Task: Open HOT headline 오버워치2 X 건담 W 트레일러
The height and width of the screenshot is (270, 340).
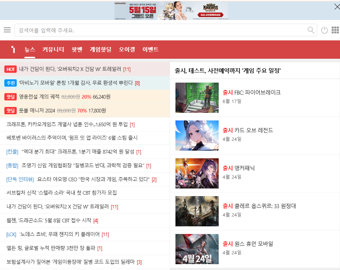Action: [70, 69]
